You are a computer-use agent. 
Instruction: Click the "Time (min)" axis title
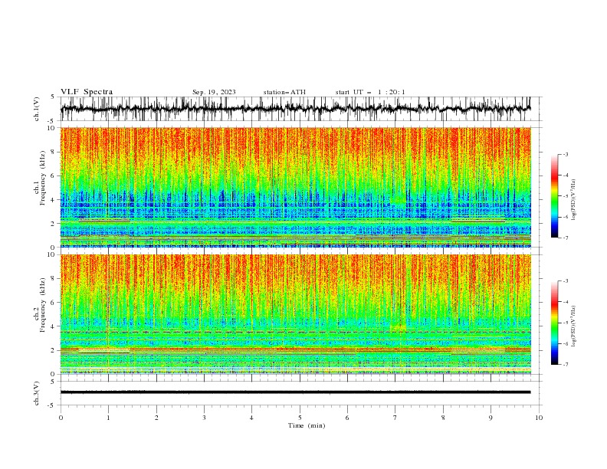307,425
